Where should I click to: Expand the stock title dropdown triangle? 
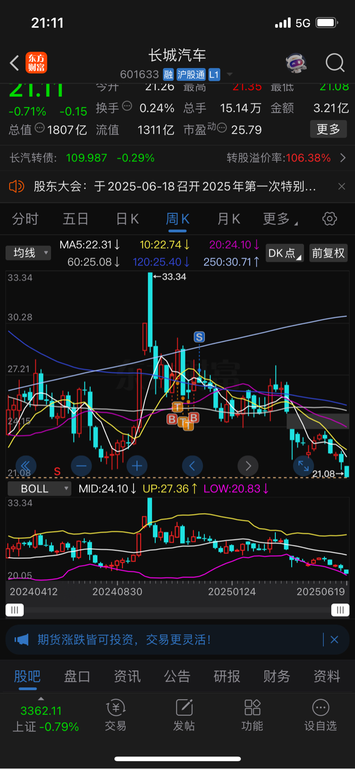[229, 74]
